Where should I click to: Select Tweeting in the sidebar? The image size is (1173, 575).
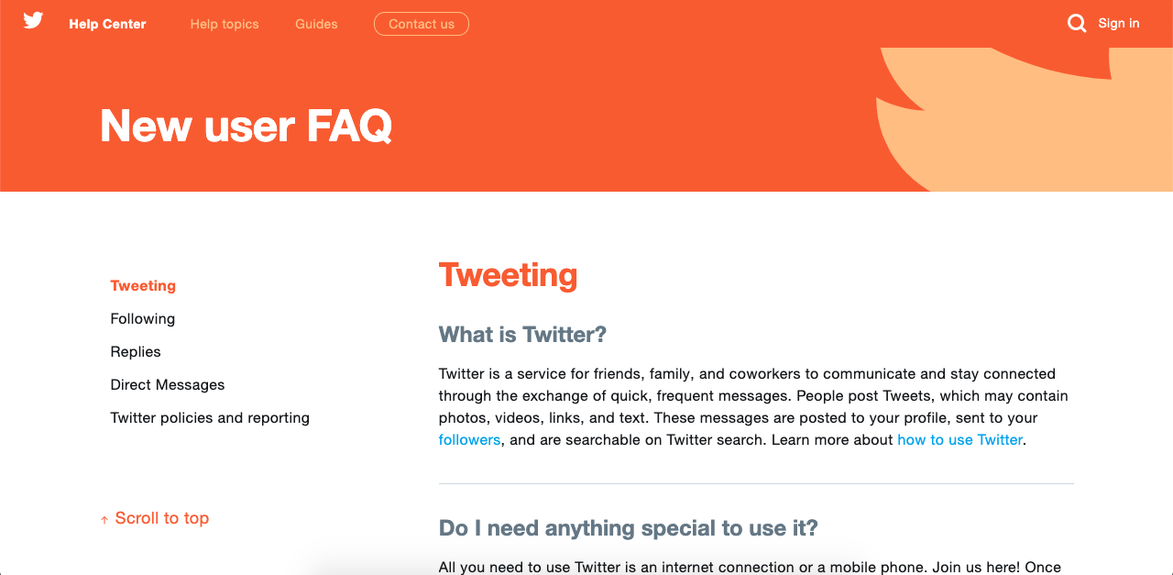pyautogui.click(x=143, y=285)
